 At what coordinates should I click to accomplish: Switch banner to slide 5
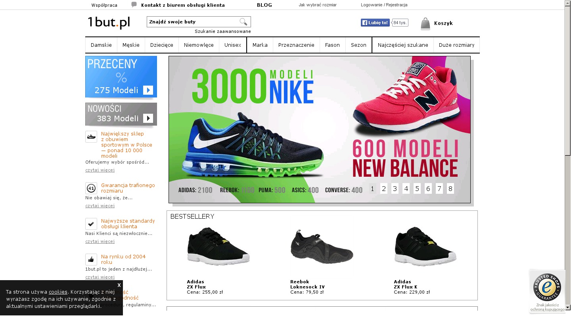(x=417, y=189)
